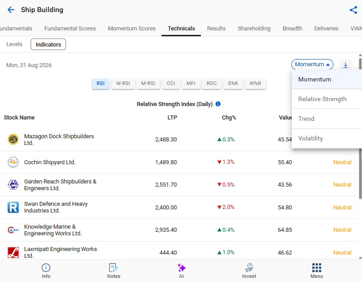The width and height of the screenshot is (362, 281).
Task: Click LTP value 444.40
Action: (168, 253)
